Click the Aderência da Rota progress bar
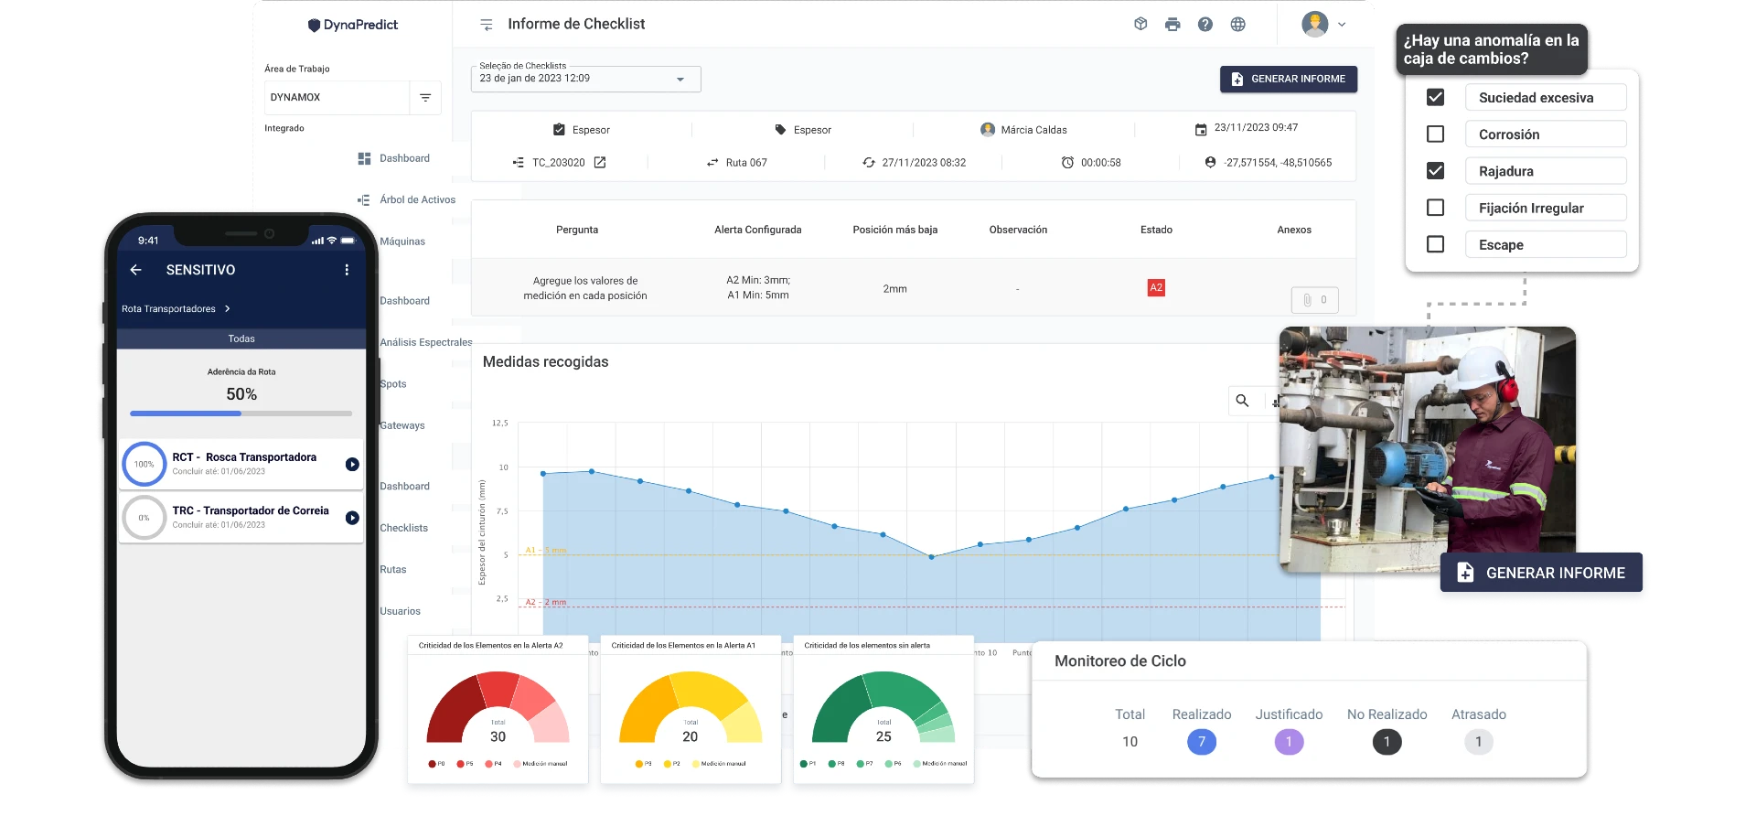 click(x=241, y=413)
